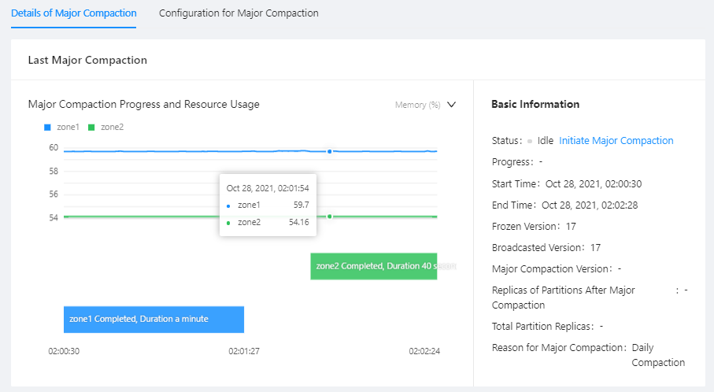Toggle zone2 series via green legend square
This screenshot has height=392, width=714.
pyautogui.click(x=92, y=127)
